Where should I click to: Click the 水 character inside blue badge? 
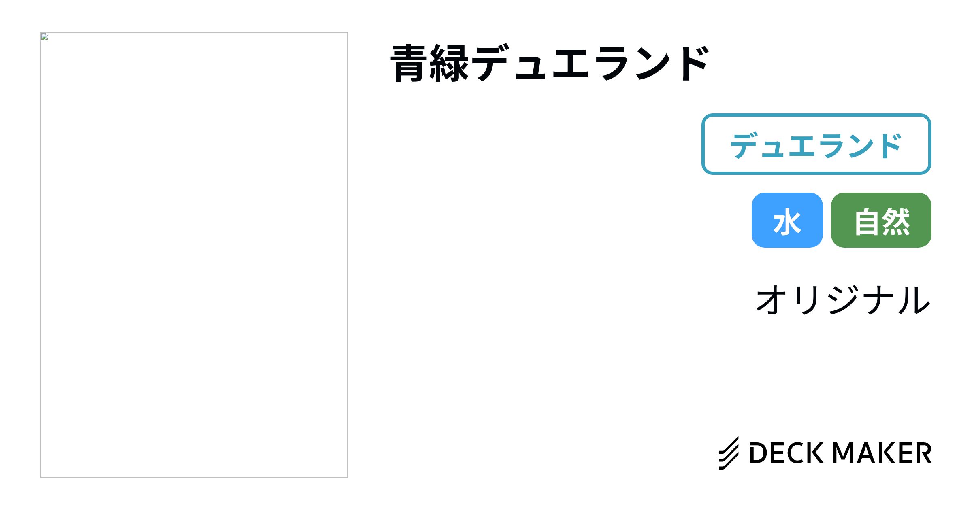[x=787, y=221]
